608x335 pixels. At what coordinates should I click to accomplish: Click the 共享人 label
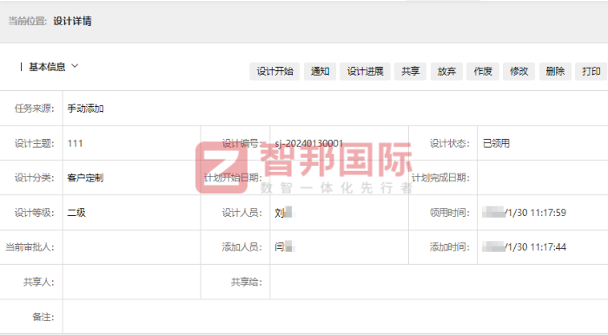pos(39,282)
